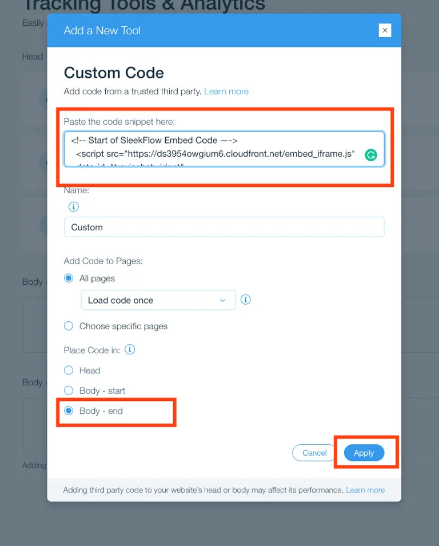Select Head as the code placement
Image resolution: width=439 pixels, height=546 pixels.
coord(69,370)
